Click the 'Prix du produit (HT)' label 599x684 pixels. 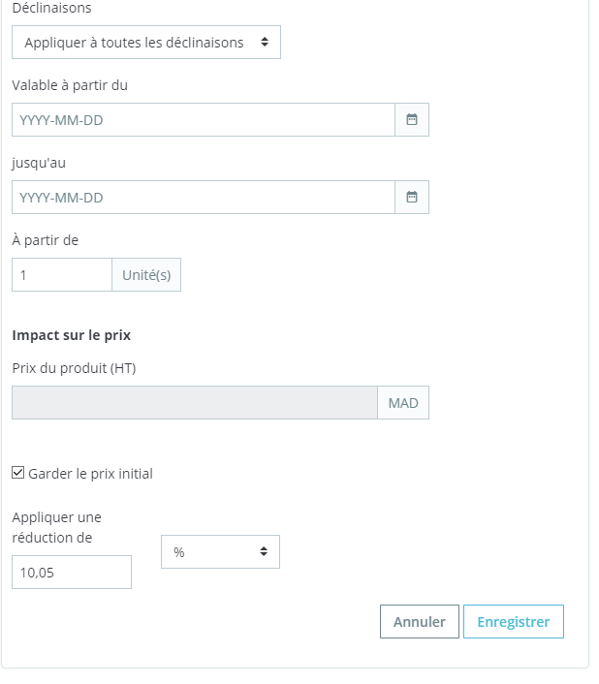click(x=74, y=367)
